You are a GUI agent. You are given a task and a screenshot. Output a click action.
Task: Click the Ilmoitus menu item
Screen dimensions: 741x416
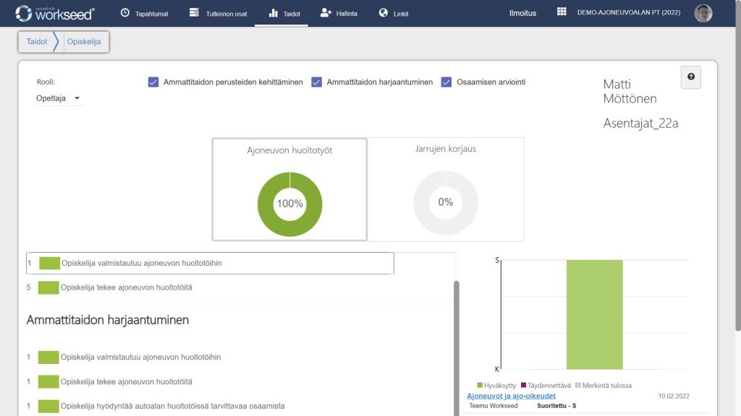click(x=522, y=13)
